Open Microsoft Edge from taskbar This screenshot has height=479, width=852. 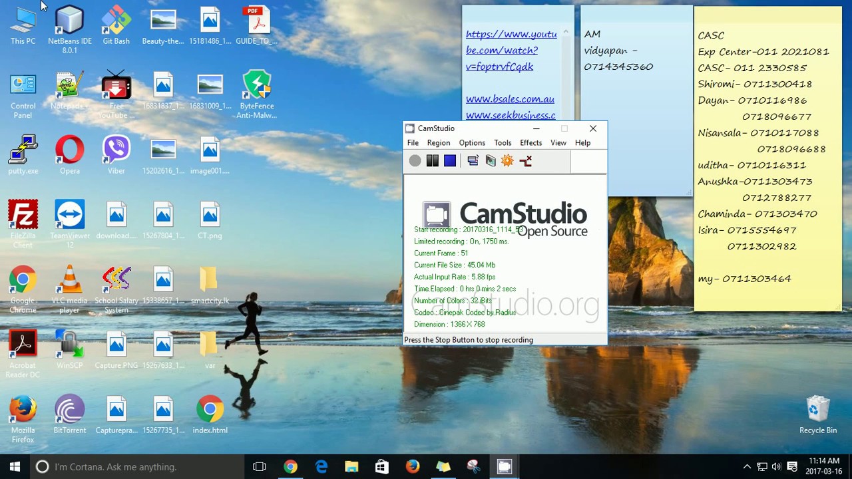click(321, 467)
